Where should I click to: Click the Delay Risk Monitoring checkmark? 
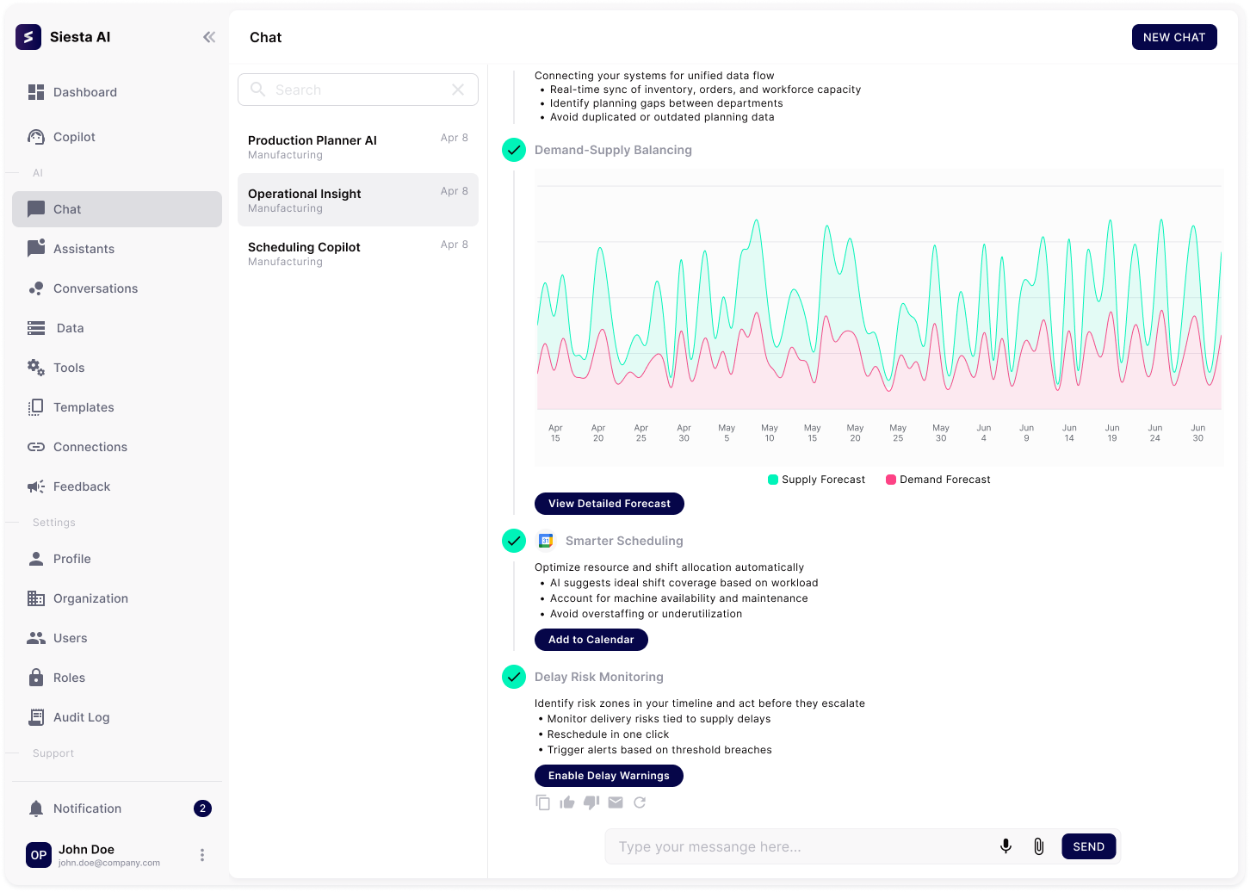point(514,677)
